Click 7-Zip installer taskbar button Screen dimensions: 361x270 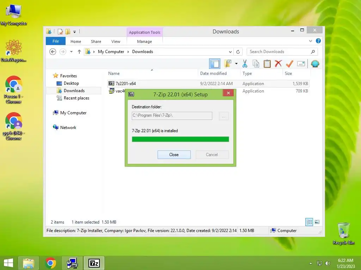point(94,263)
